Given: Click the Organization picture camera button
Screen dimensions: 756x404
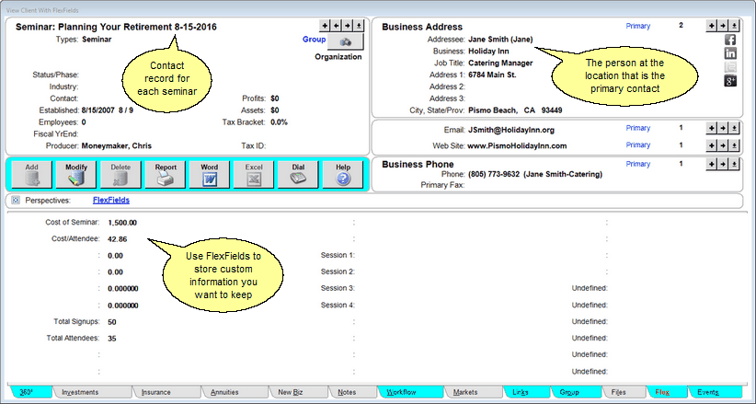Looking at the screenshot, I should (x=345, y=42).
